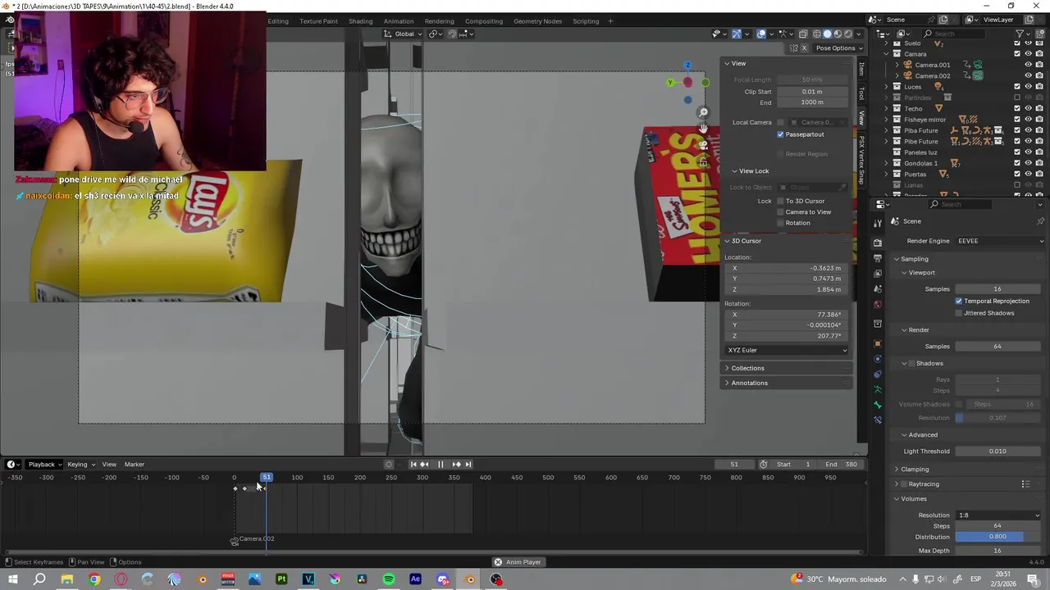Exclude the Suelo collection via checkbox
Screen dimensions: 1050x590
coord(1017,43)
